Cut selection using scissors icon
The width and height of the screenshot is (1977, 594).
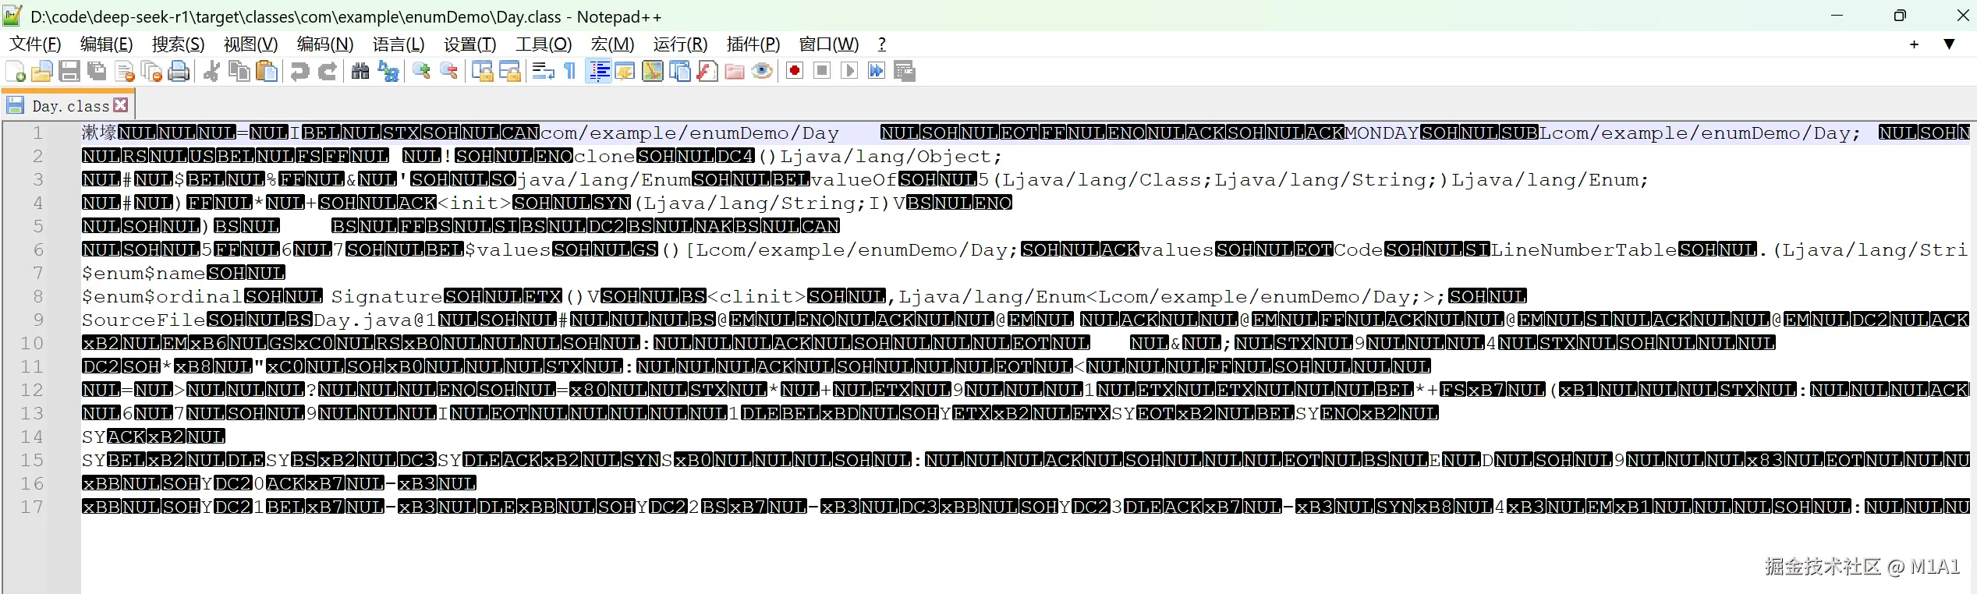[211, 72]
